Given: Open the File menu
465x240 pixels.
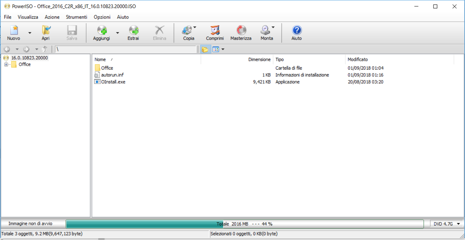Looking at the screenshot, I should pyautogui.click(x=8, y=17).
